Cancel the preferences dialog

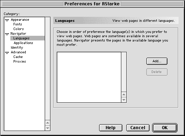tap(138, 128)
